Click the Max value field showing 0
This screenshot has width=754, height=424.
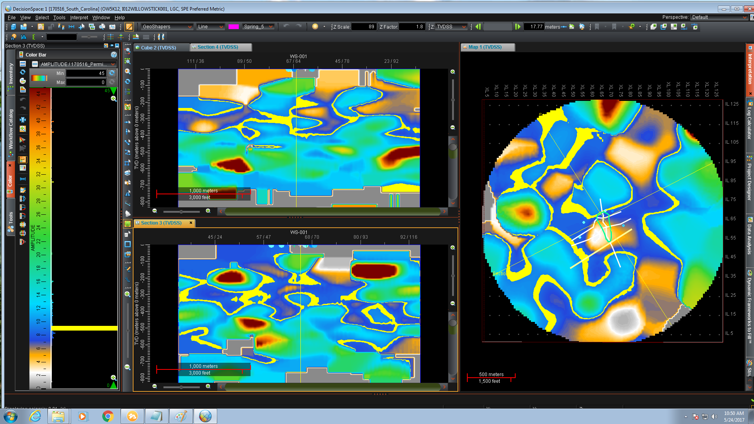click(x=86, y=82)
